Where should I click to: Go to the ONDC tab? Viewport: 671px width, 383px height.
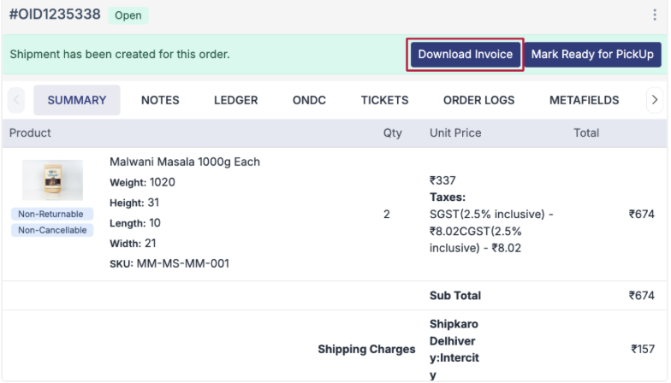point(309,100)
